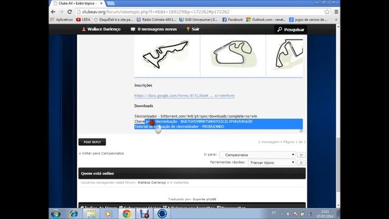Go back with browser back arrow

click(x=53, y=12)
